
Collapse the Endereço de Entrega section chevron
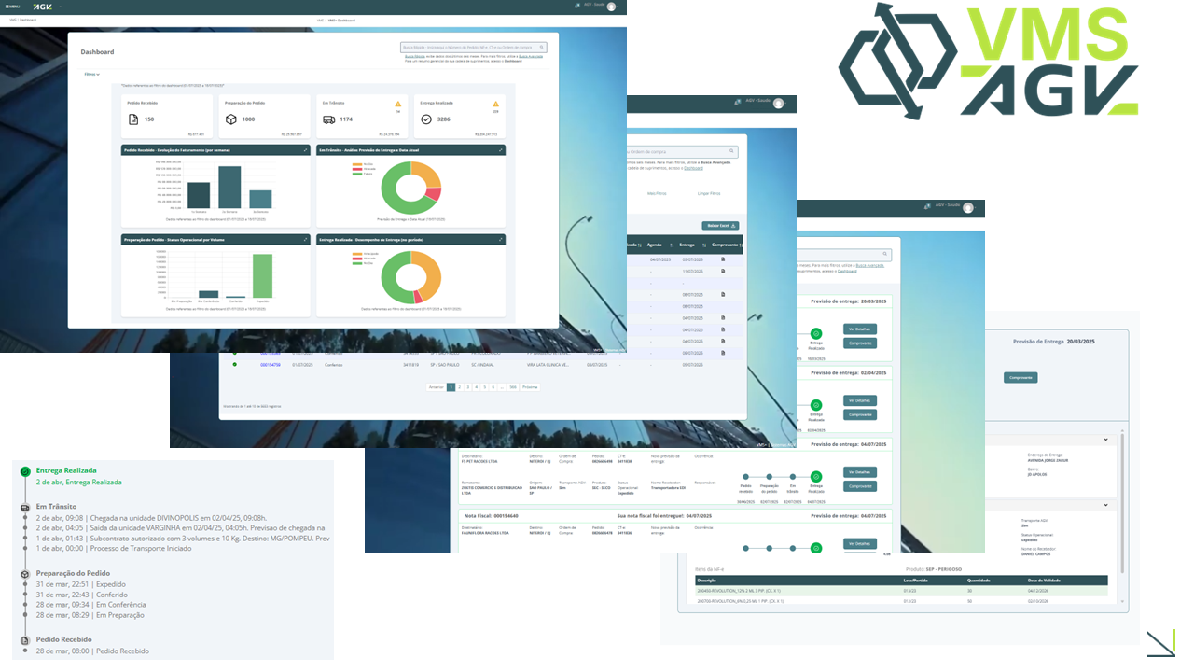coord(1105,439)
